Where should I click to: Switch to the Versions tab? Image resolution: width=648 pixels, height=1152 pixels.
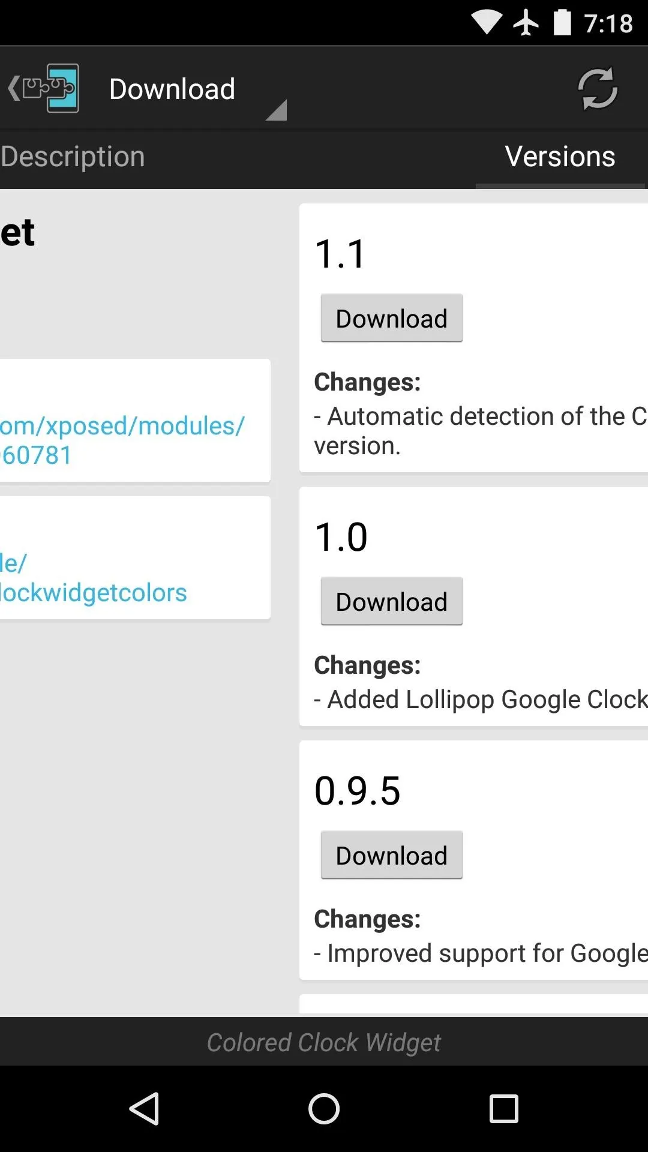[560, 157]
